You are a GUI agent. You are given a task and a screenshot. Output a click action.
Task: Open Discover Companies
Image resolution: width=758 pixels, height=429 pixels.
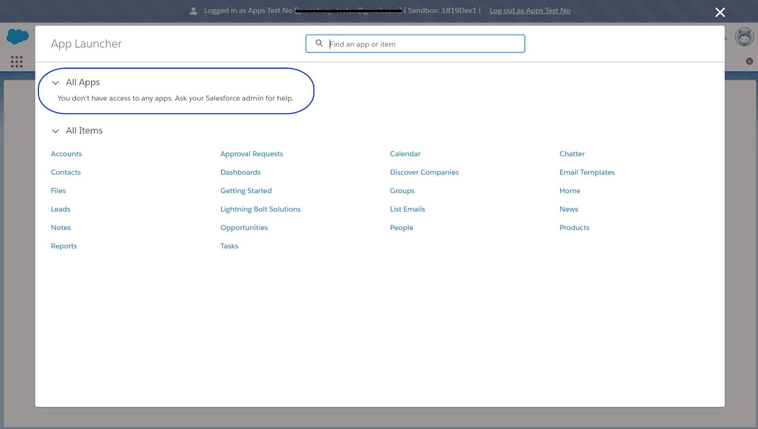424,172
